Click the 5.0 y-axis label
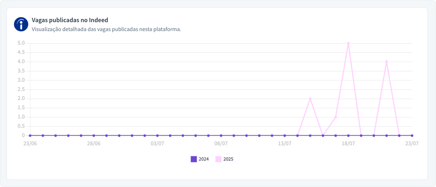The width and height of the screenshot is (436, 187). pos(21,43)
